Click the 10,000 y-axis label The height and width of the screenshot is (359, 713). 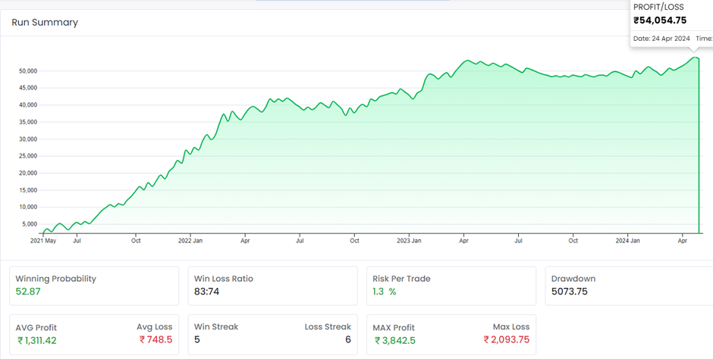(28, 207)
